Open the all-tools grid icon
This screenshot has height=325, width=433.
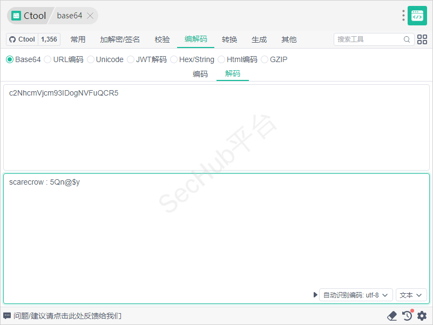pyautogui.click(x=422, y=39)
